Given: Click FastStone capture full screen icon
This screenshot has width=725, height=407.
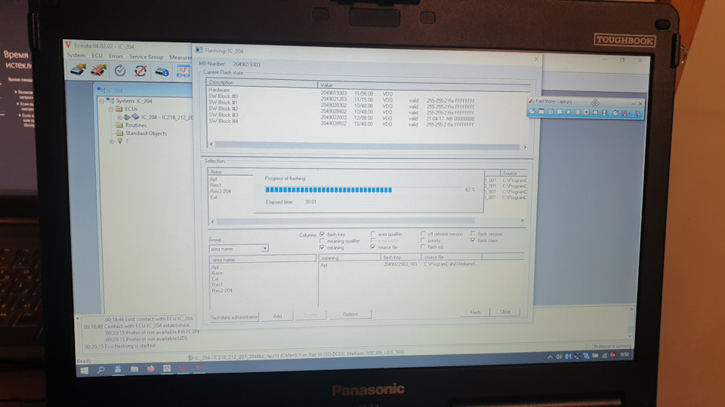Looking at the screenshot, I should pos(578,112).
